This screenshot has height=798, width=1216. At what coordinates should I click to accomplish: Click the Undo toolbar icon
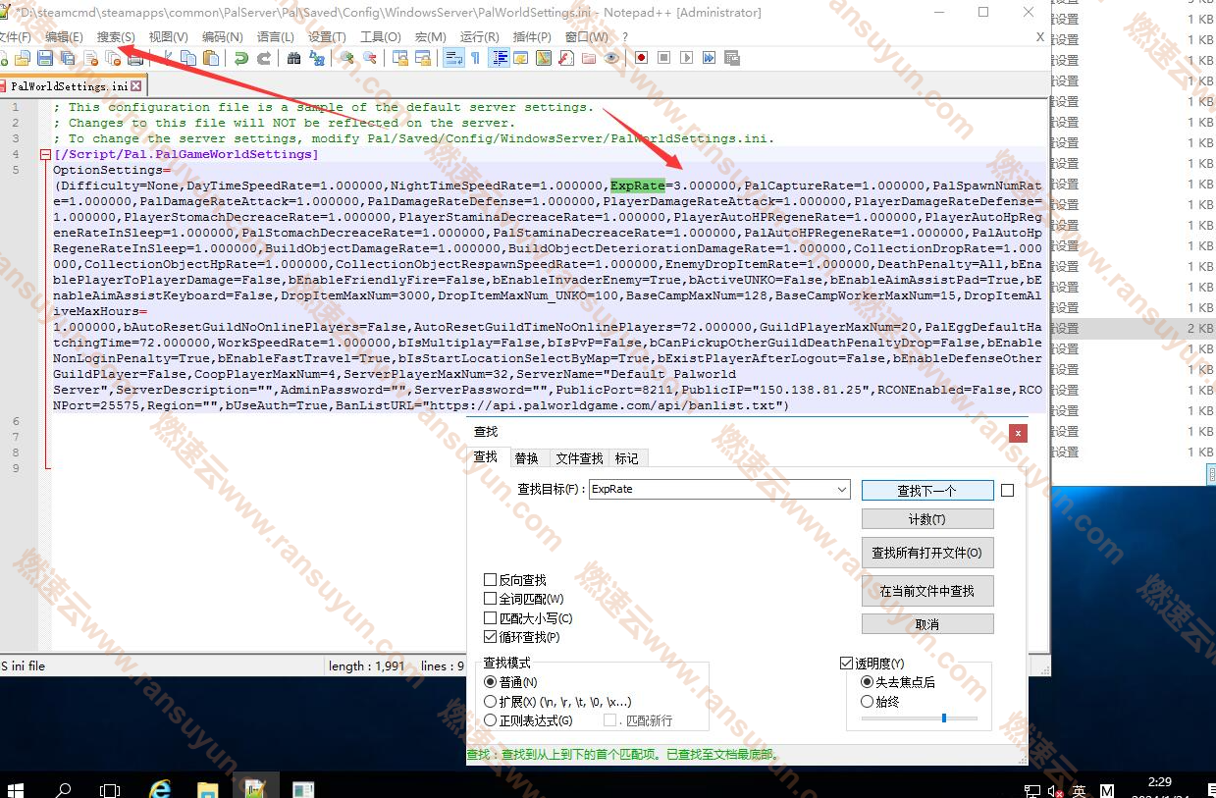(240, 58)
